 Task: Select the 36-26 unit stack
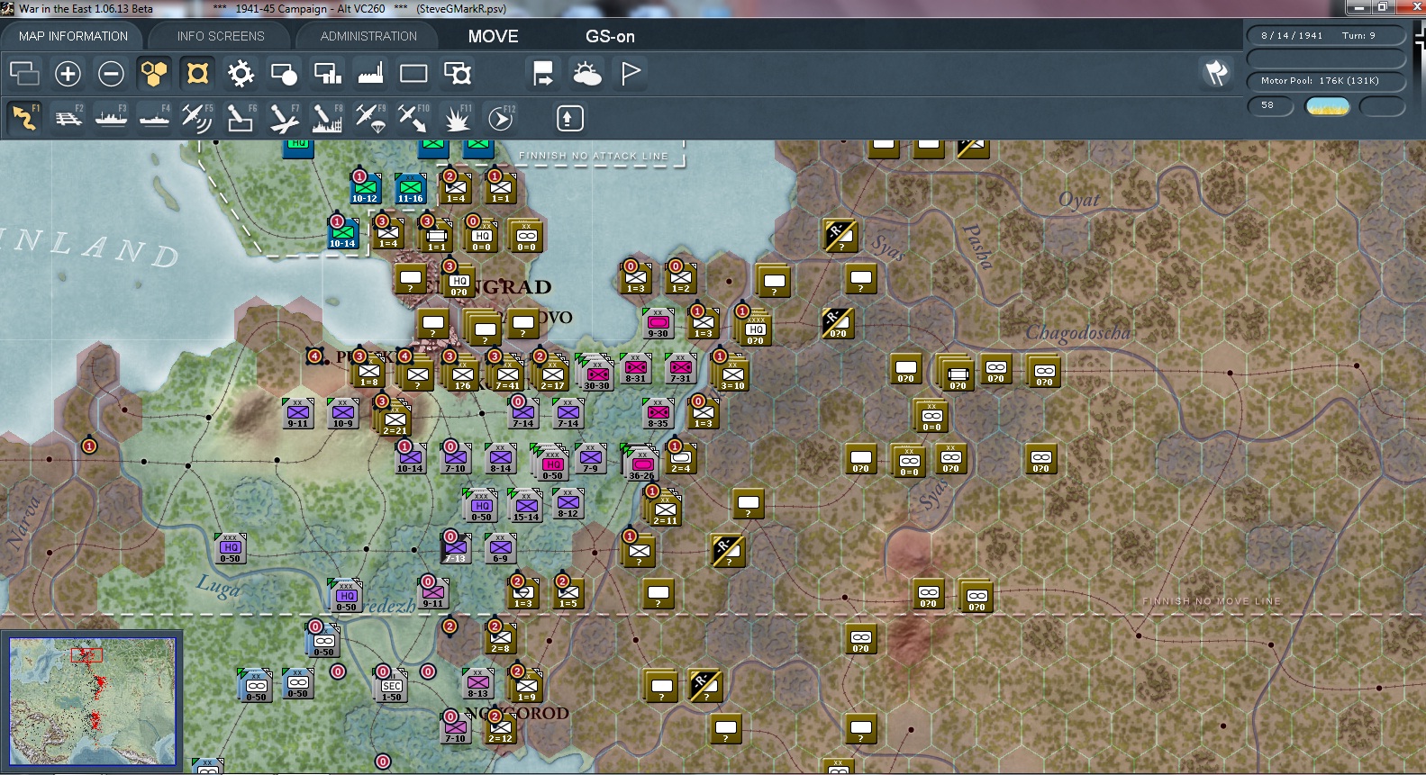640,464
